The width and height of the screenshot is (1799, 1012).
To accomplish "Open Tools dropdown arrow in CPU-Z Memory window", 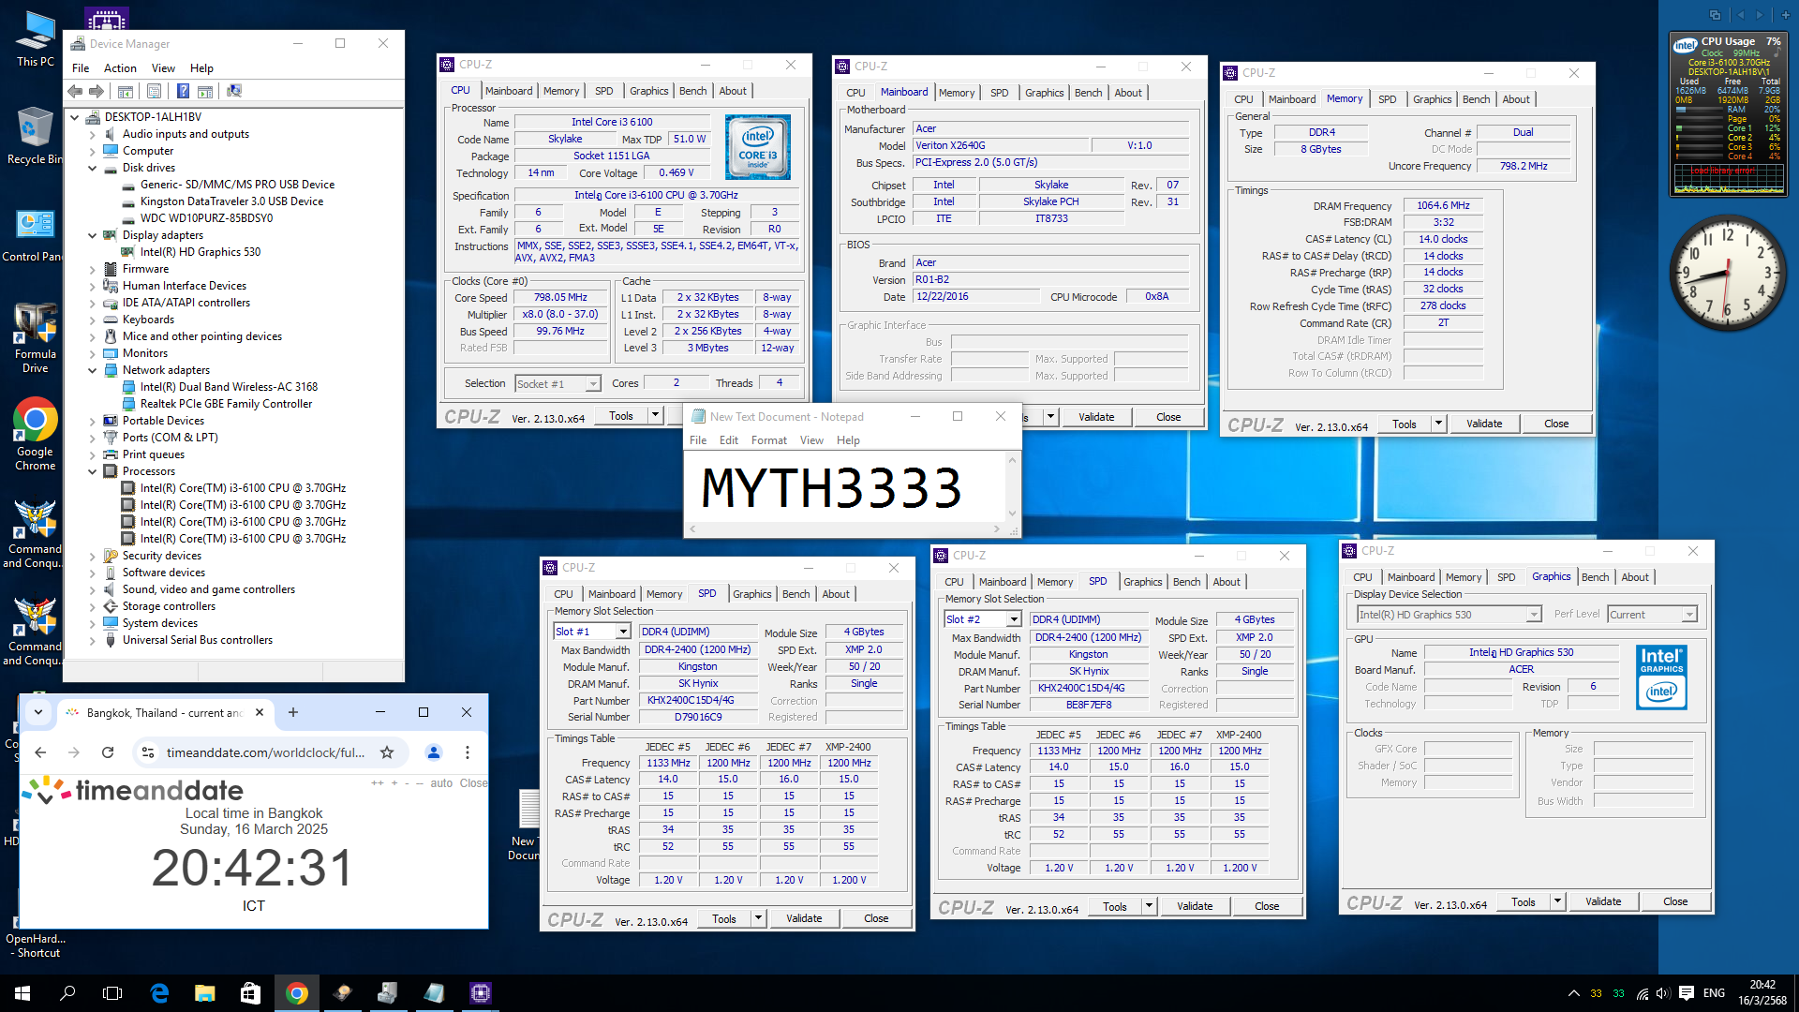I will tap(1438, 424).
